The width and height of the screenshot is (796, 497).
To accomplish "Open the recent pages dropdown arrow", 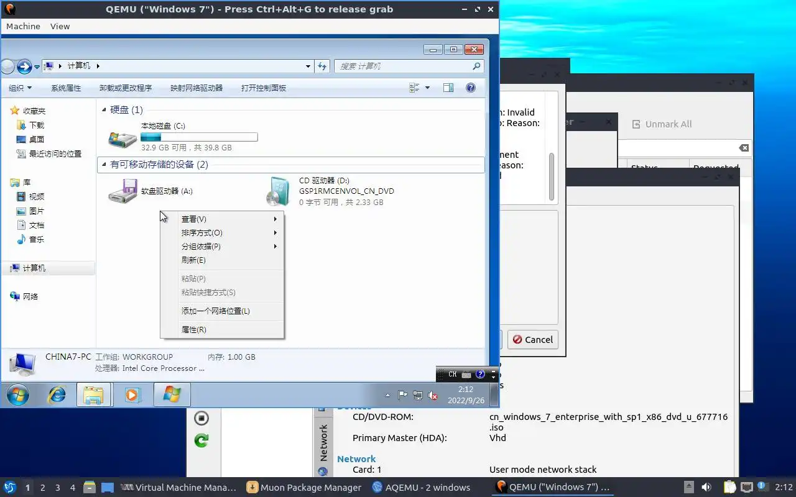I will tap(37, 66).
